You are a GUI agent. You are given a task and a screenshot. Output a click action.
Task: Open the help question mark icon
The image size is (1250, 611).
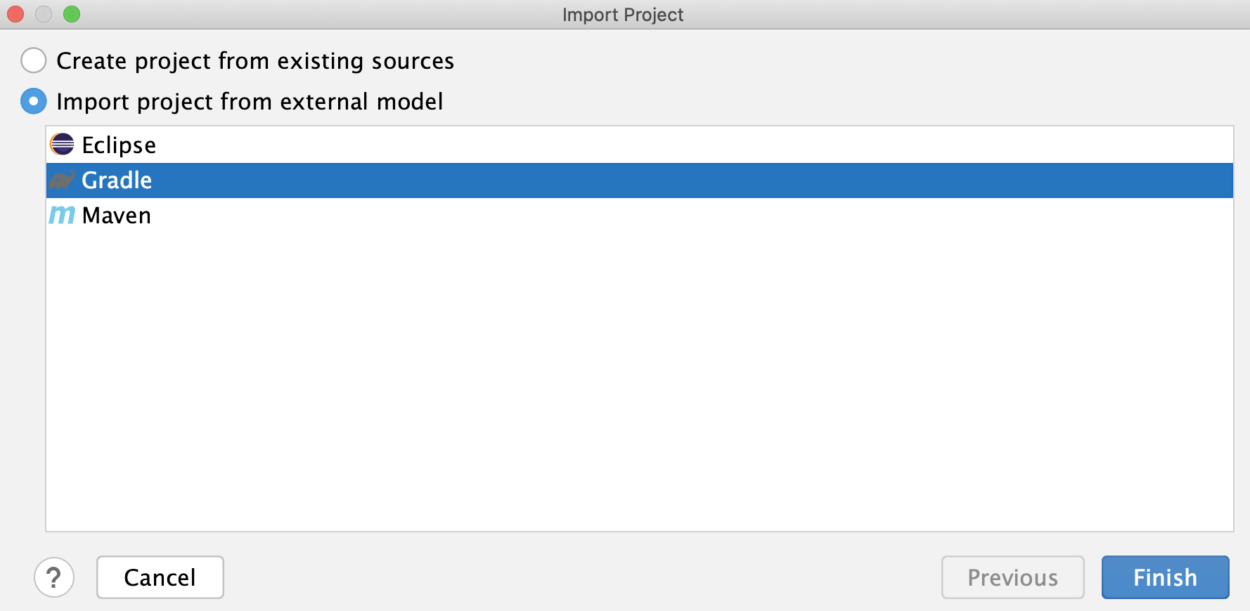click(x=53, y=577)
